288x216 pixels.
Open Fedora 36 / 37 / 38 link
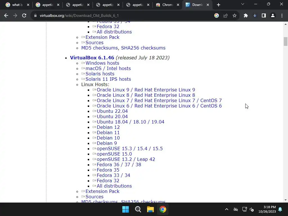(x=119, y=165)
